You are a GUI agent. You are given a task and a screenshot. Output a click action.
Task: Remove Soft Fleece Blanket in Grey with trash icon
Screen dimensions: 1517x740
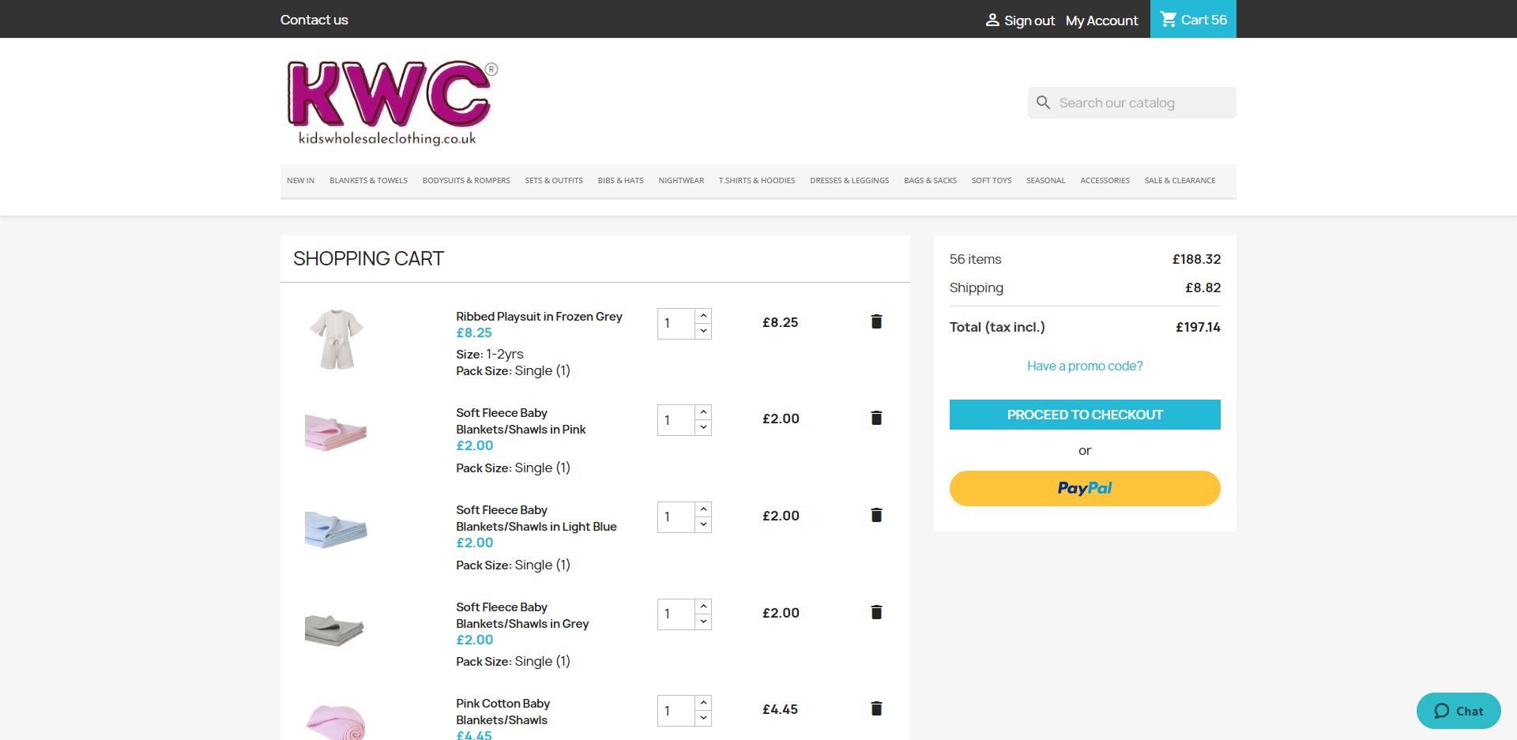pos(876,612)
